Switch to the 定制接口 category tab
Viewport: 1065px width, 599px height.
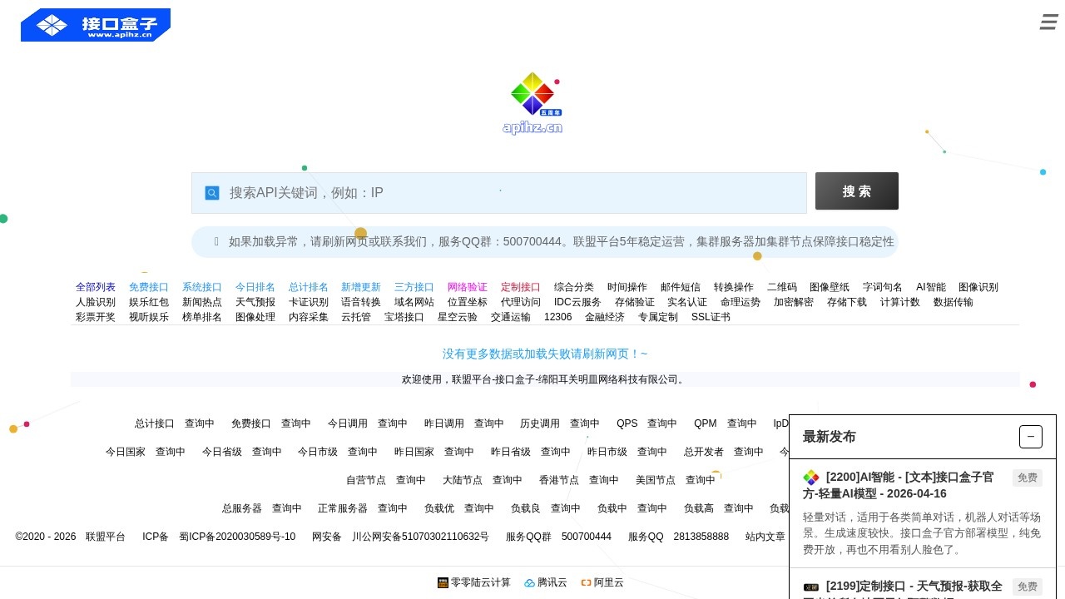(520, 287)
